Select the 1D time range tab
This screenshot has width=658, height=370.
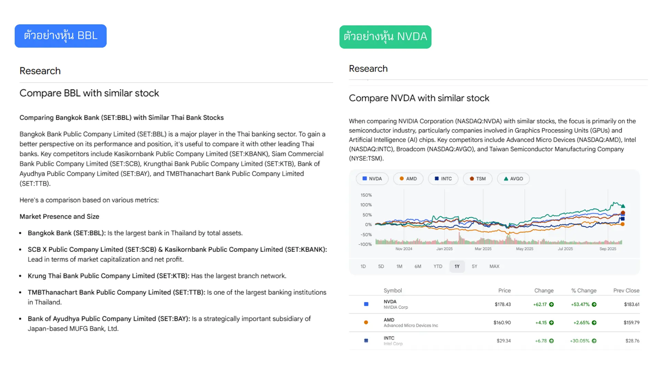(x=363, y=266)
